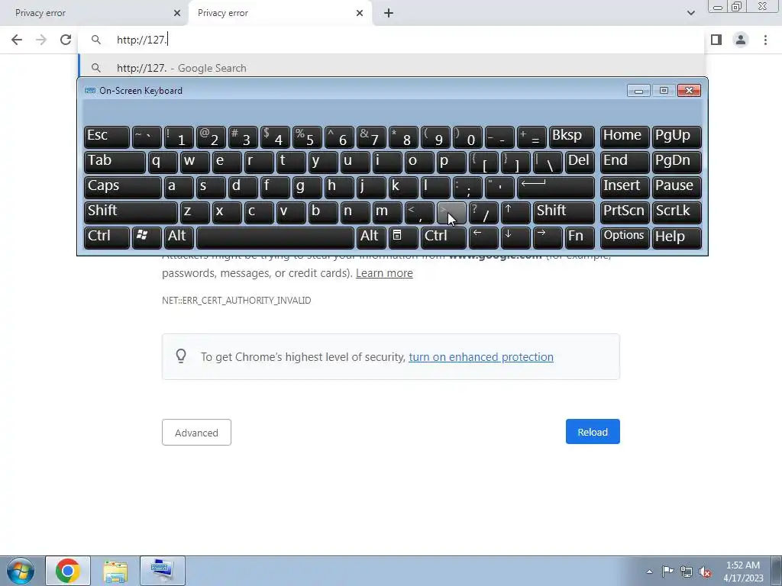Tap the Esc key on On-Screen Keyboard

point(107,136)
